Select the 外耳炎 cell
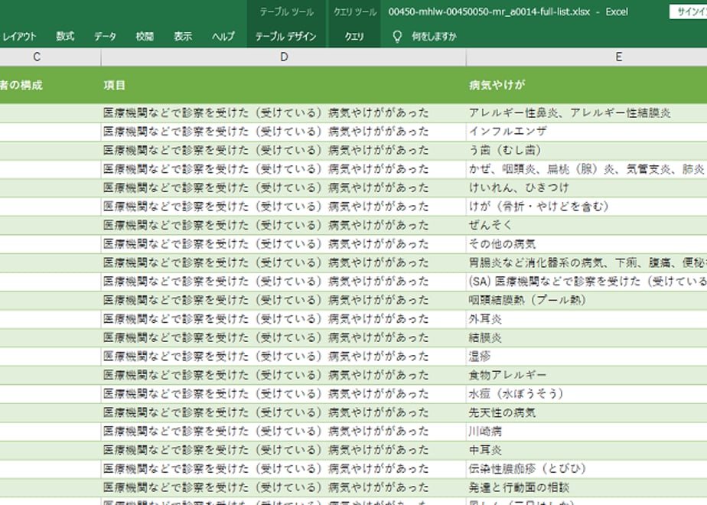Viewport: 707px width, 505px height. pos(587,319)
